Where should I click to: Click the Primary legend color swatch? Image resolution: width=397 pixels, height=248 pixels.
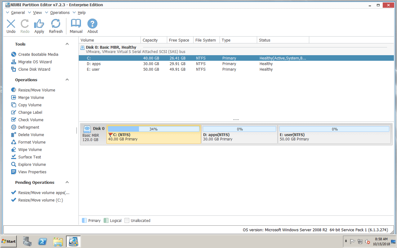click(x=84, y=220)
